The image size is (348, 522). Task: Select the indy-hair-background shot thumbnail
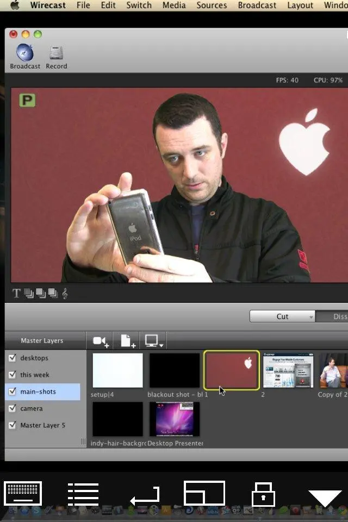(x=117, y=419)
